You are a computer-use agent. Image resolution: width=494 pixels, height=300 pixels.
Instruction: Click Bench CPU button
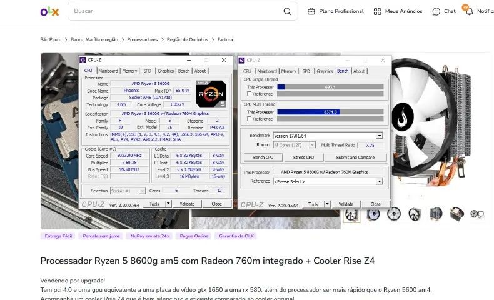(x=263, y=157)
